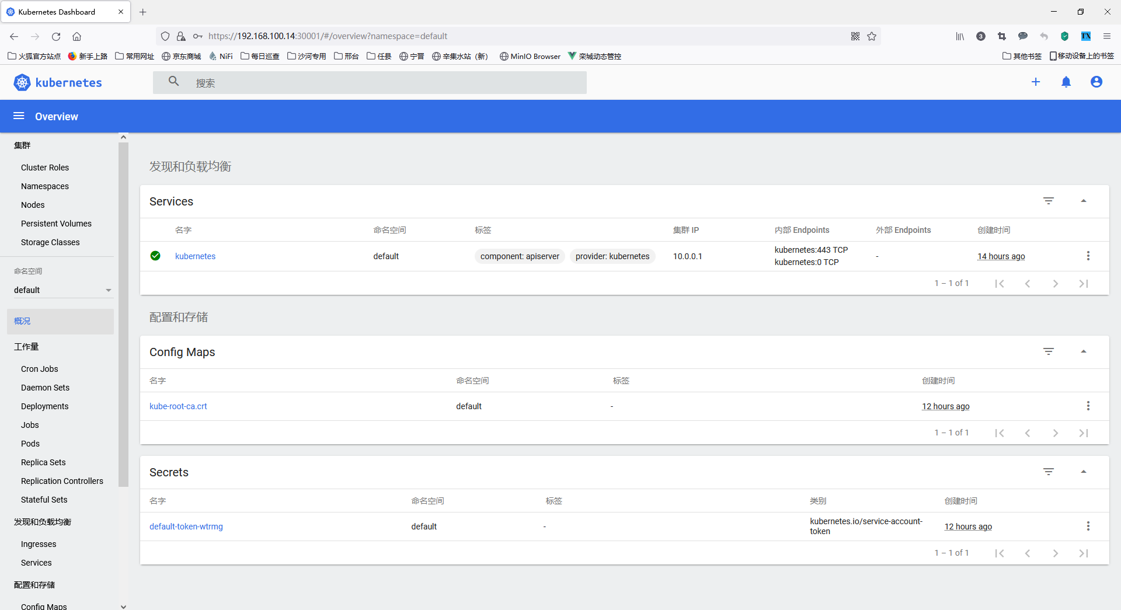Open Ingresses in sidebar
The height and width of the screenshot is (610, 1121).
point(39,544)
